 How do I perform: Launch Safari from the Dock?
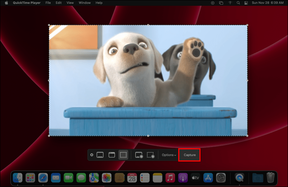pos(43,178)
